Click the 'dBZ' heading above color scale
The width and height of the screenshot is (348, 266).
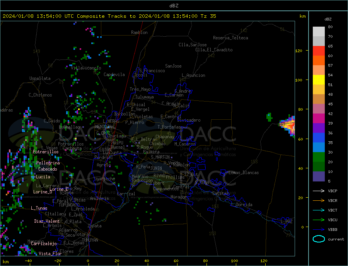tap(328, 19)
